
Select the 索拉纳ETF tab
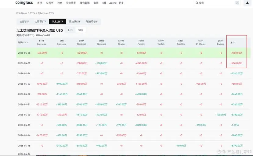point(74,21)
